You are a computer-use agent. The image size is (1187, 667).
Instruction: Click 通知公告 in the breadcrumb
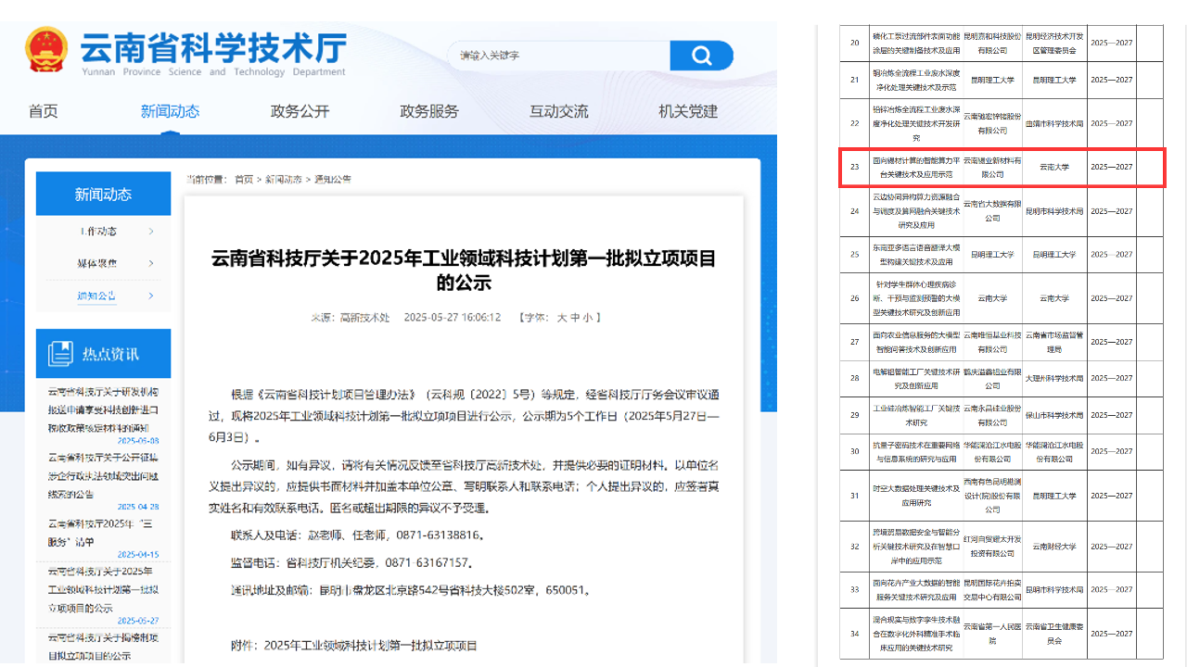coord(333,179)
